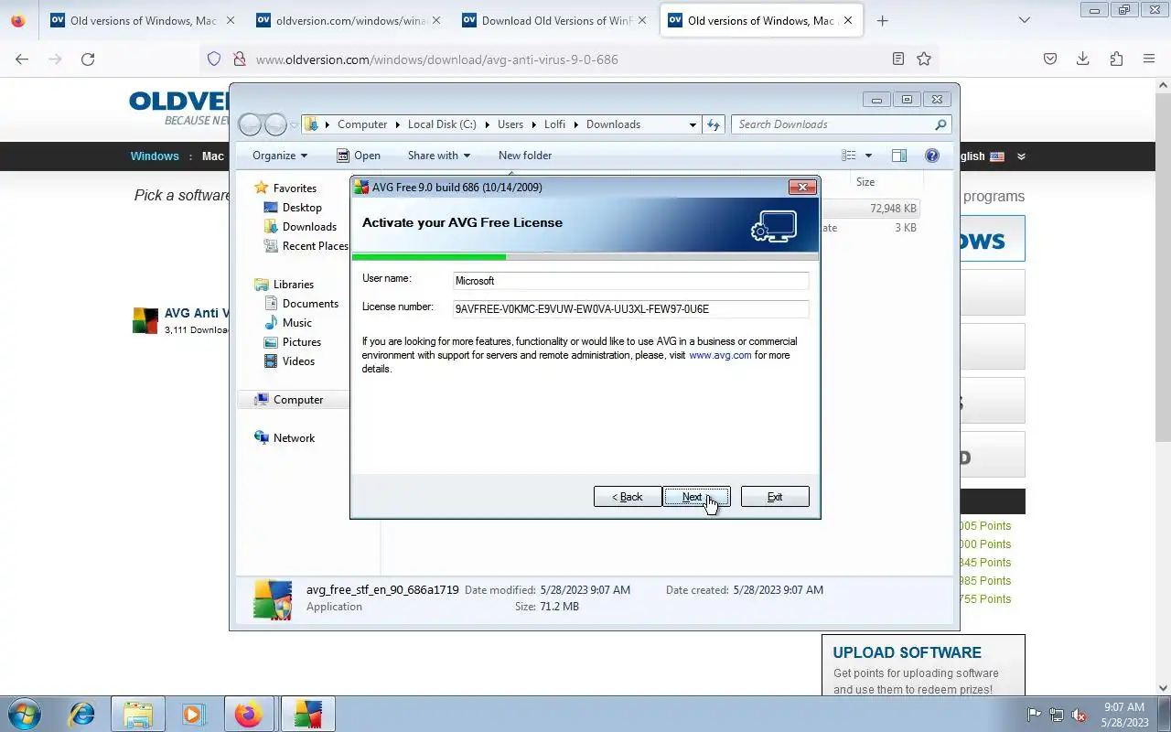Toggle reader view icon in the URL bar
Screen dimensions: 1171x732
(x=898, y=59)
